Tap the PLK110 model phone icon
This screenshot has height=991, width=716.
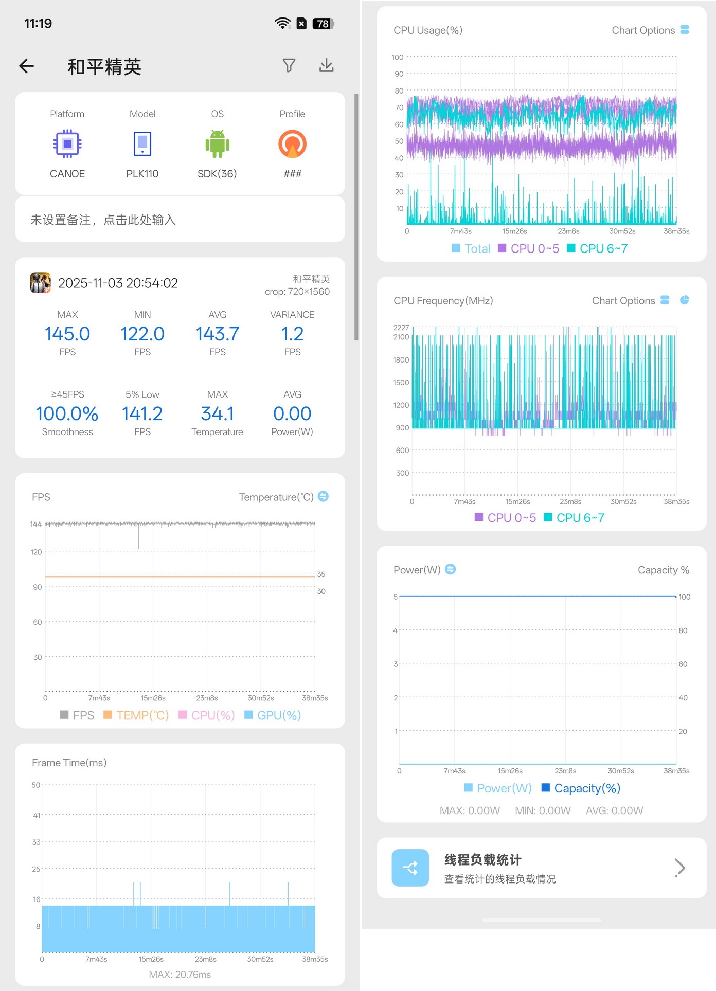coord(142,143)
